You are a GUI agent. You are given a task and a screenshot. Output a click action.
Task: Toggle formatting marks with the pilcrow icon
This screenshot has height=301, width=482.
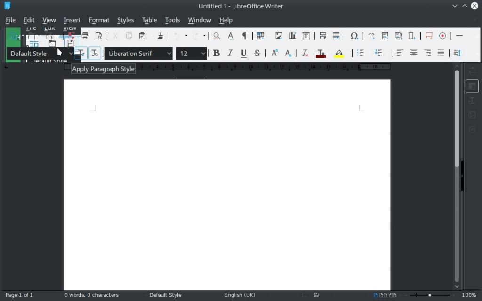pyautogui.click(x=244, y=36)
